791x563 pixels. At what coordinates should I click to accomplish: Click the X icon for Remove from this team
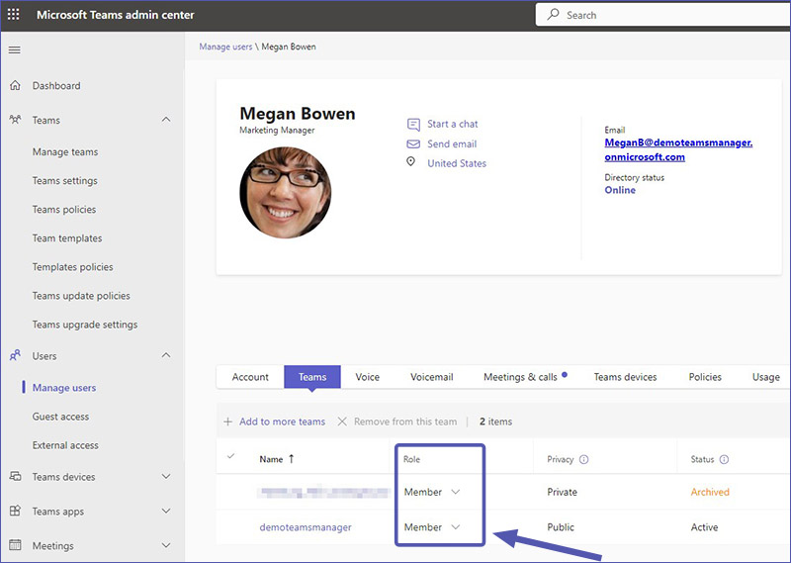pyautogui.click(x=342, y=422)
